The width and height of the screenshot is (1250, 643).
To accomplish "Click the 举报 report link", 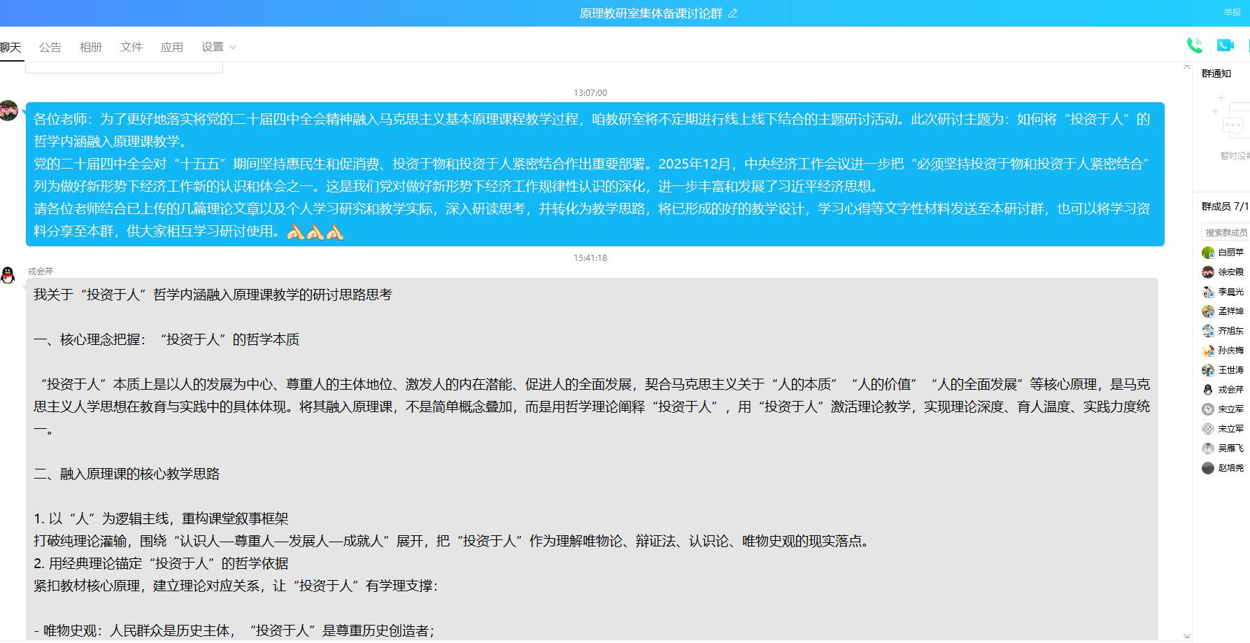I will [1232, 13].
